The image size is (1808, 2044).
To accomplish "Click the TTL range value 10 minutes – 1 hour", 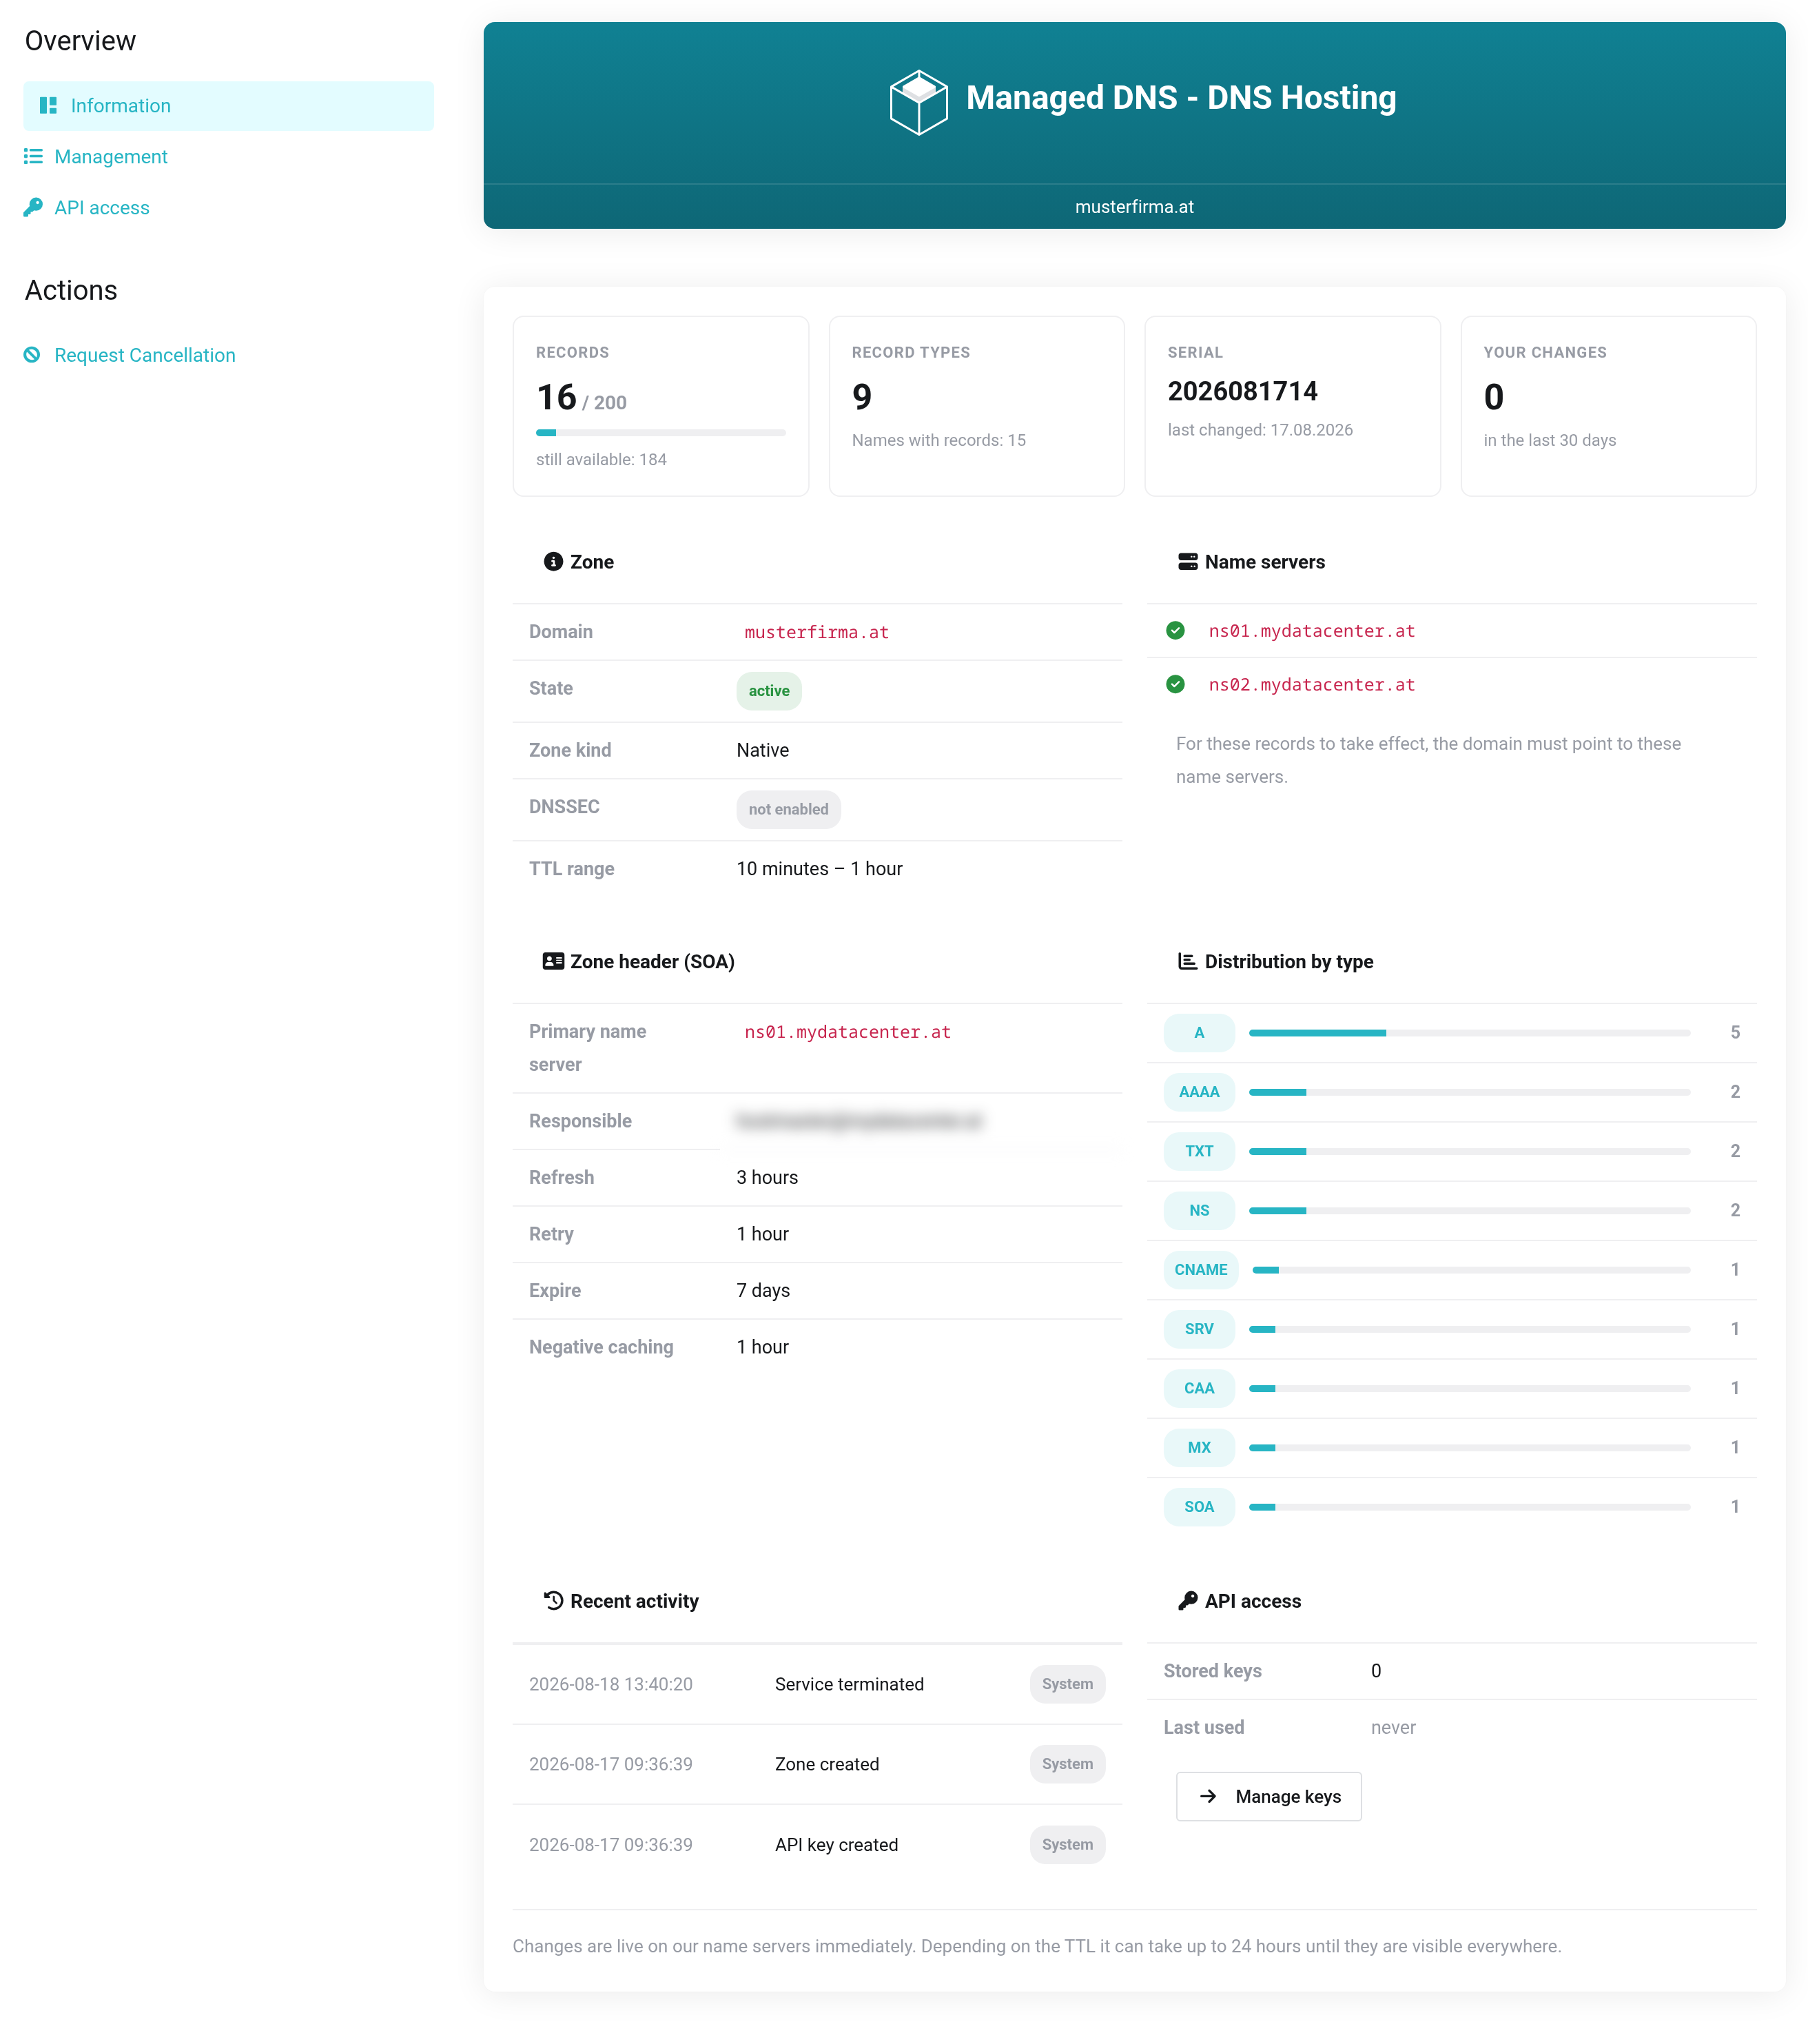I will click(819, 869).
